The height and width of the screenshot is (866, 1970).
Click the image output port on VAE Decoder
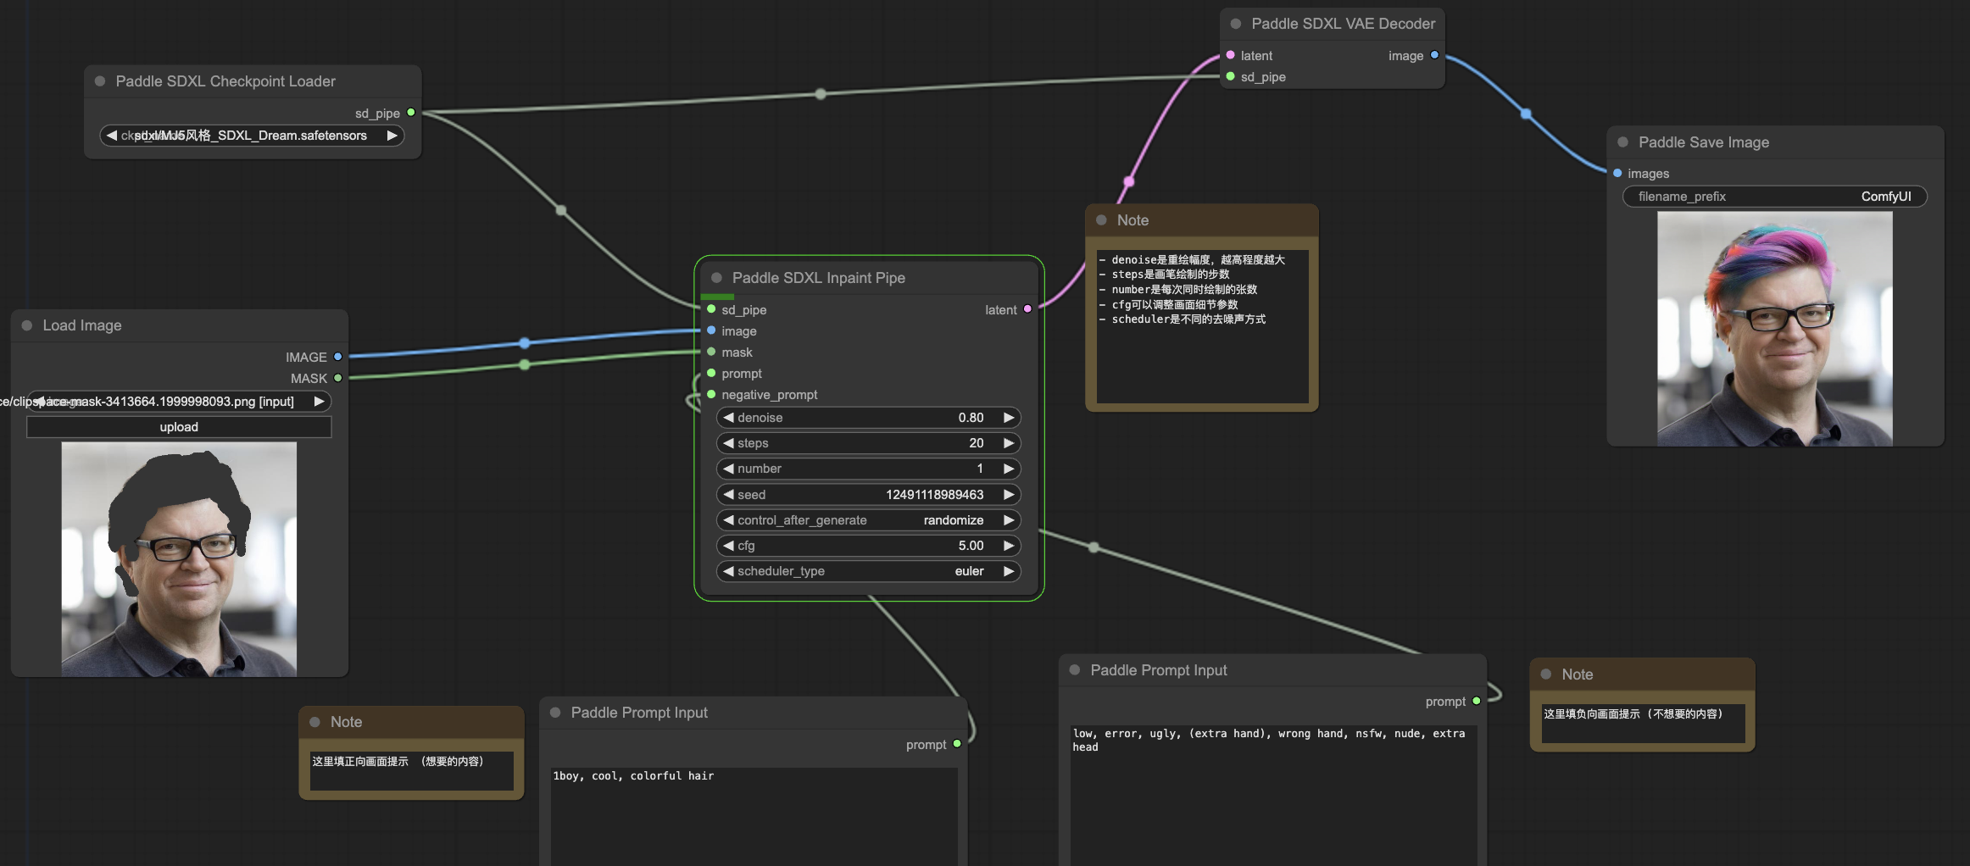1434,55
